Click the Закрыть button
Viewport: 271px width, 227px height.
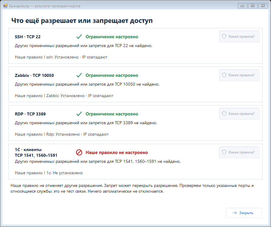coord(244,213)
